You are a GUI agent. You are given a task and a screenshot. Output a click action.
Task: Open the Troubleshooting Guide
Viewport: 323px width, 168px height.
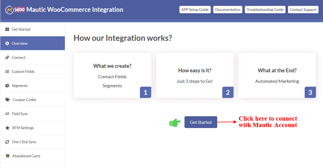point(265,9)
